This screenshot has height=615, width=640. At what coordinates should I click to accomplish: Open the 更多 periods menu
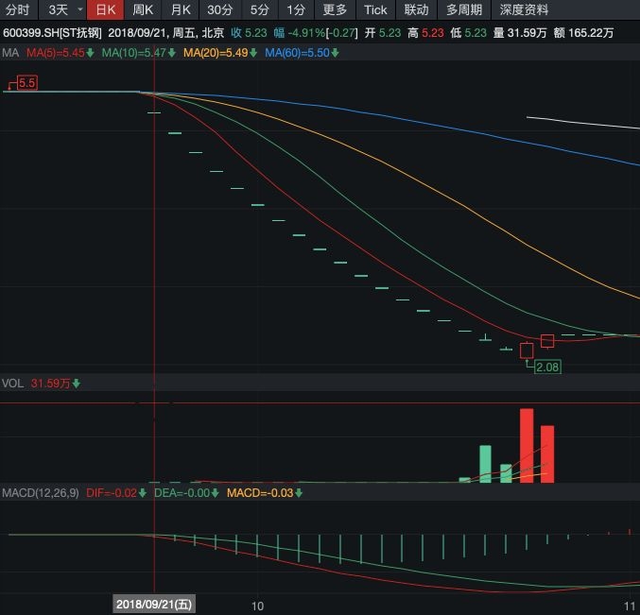(x=335, y=10)
